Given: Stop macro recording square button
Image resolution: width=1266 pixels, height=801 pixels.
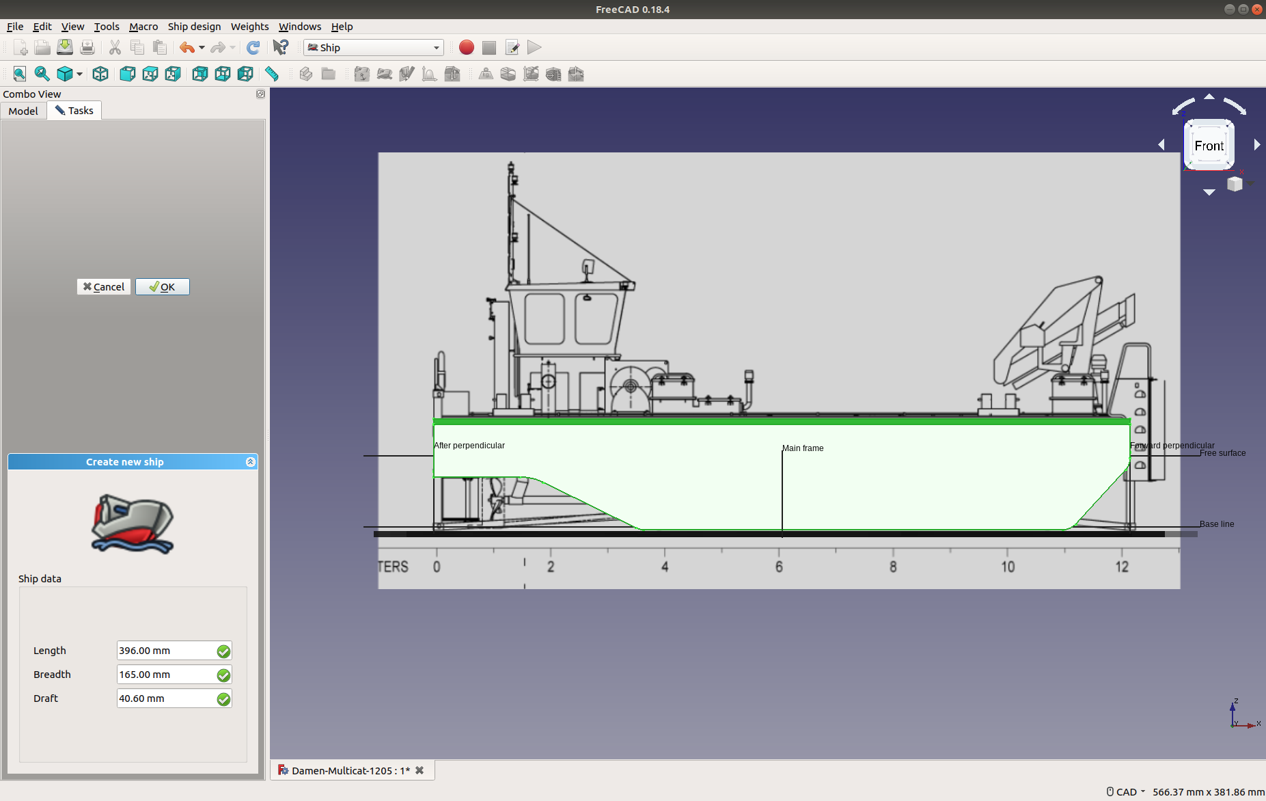Looking at the screenshot, I should pyautogui.click(x=489, y=47).
